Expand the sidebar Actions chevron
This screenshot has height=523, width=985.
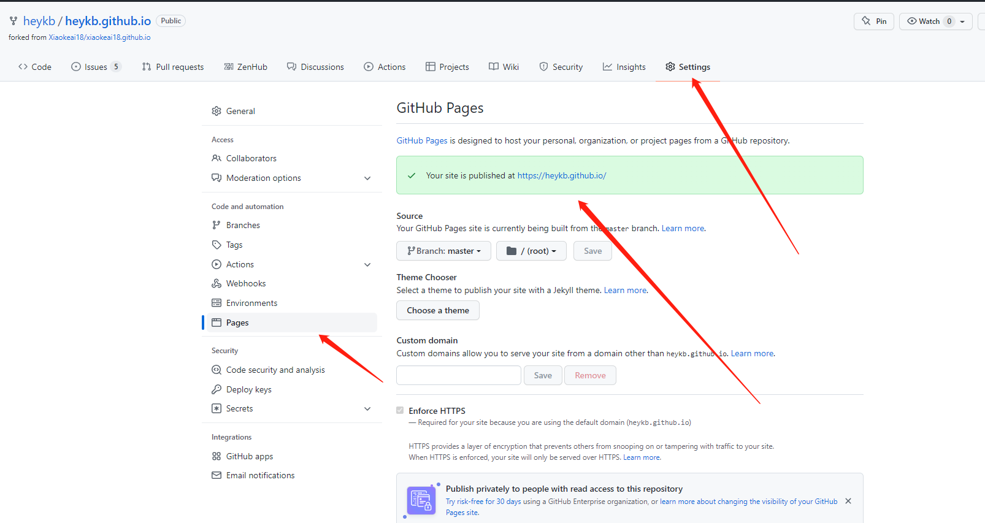point(367,265)
